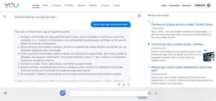Send the message with the paper plane icon
216x101 pixels.
[x=150, y=93]
